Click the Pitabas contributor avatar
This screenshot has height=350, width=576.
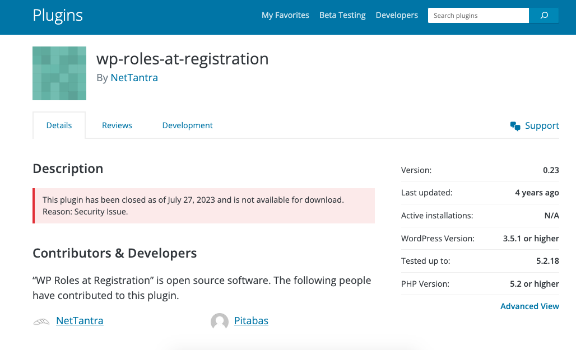pyautogui.click(x=220, y=321)
